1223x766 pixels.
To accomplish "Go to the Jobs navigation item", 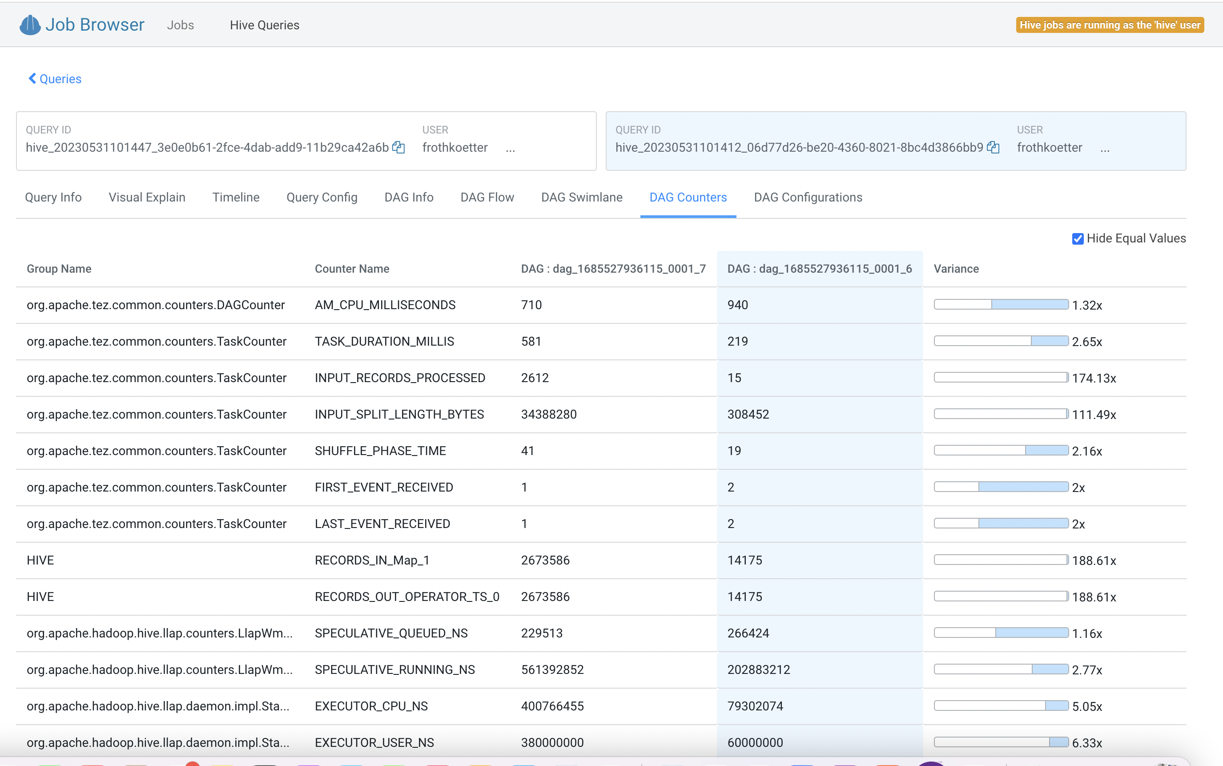I will point(180,25).
